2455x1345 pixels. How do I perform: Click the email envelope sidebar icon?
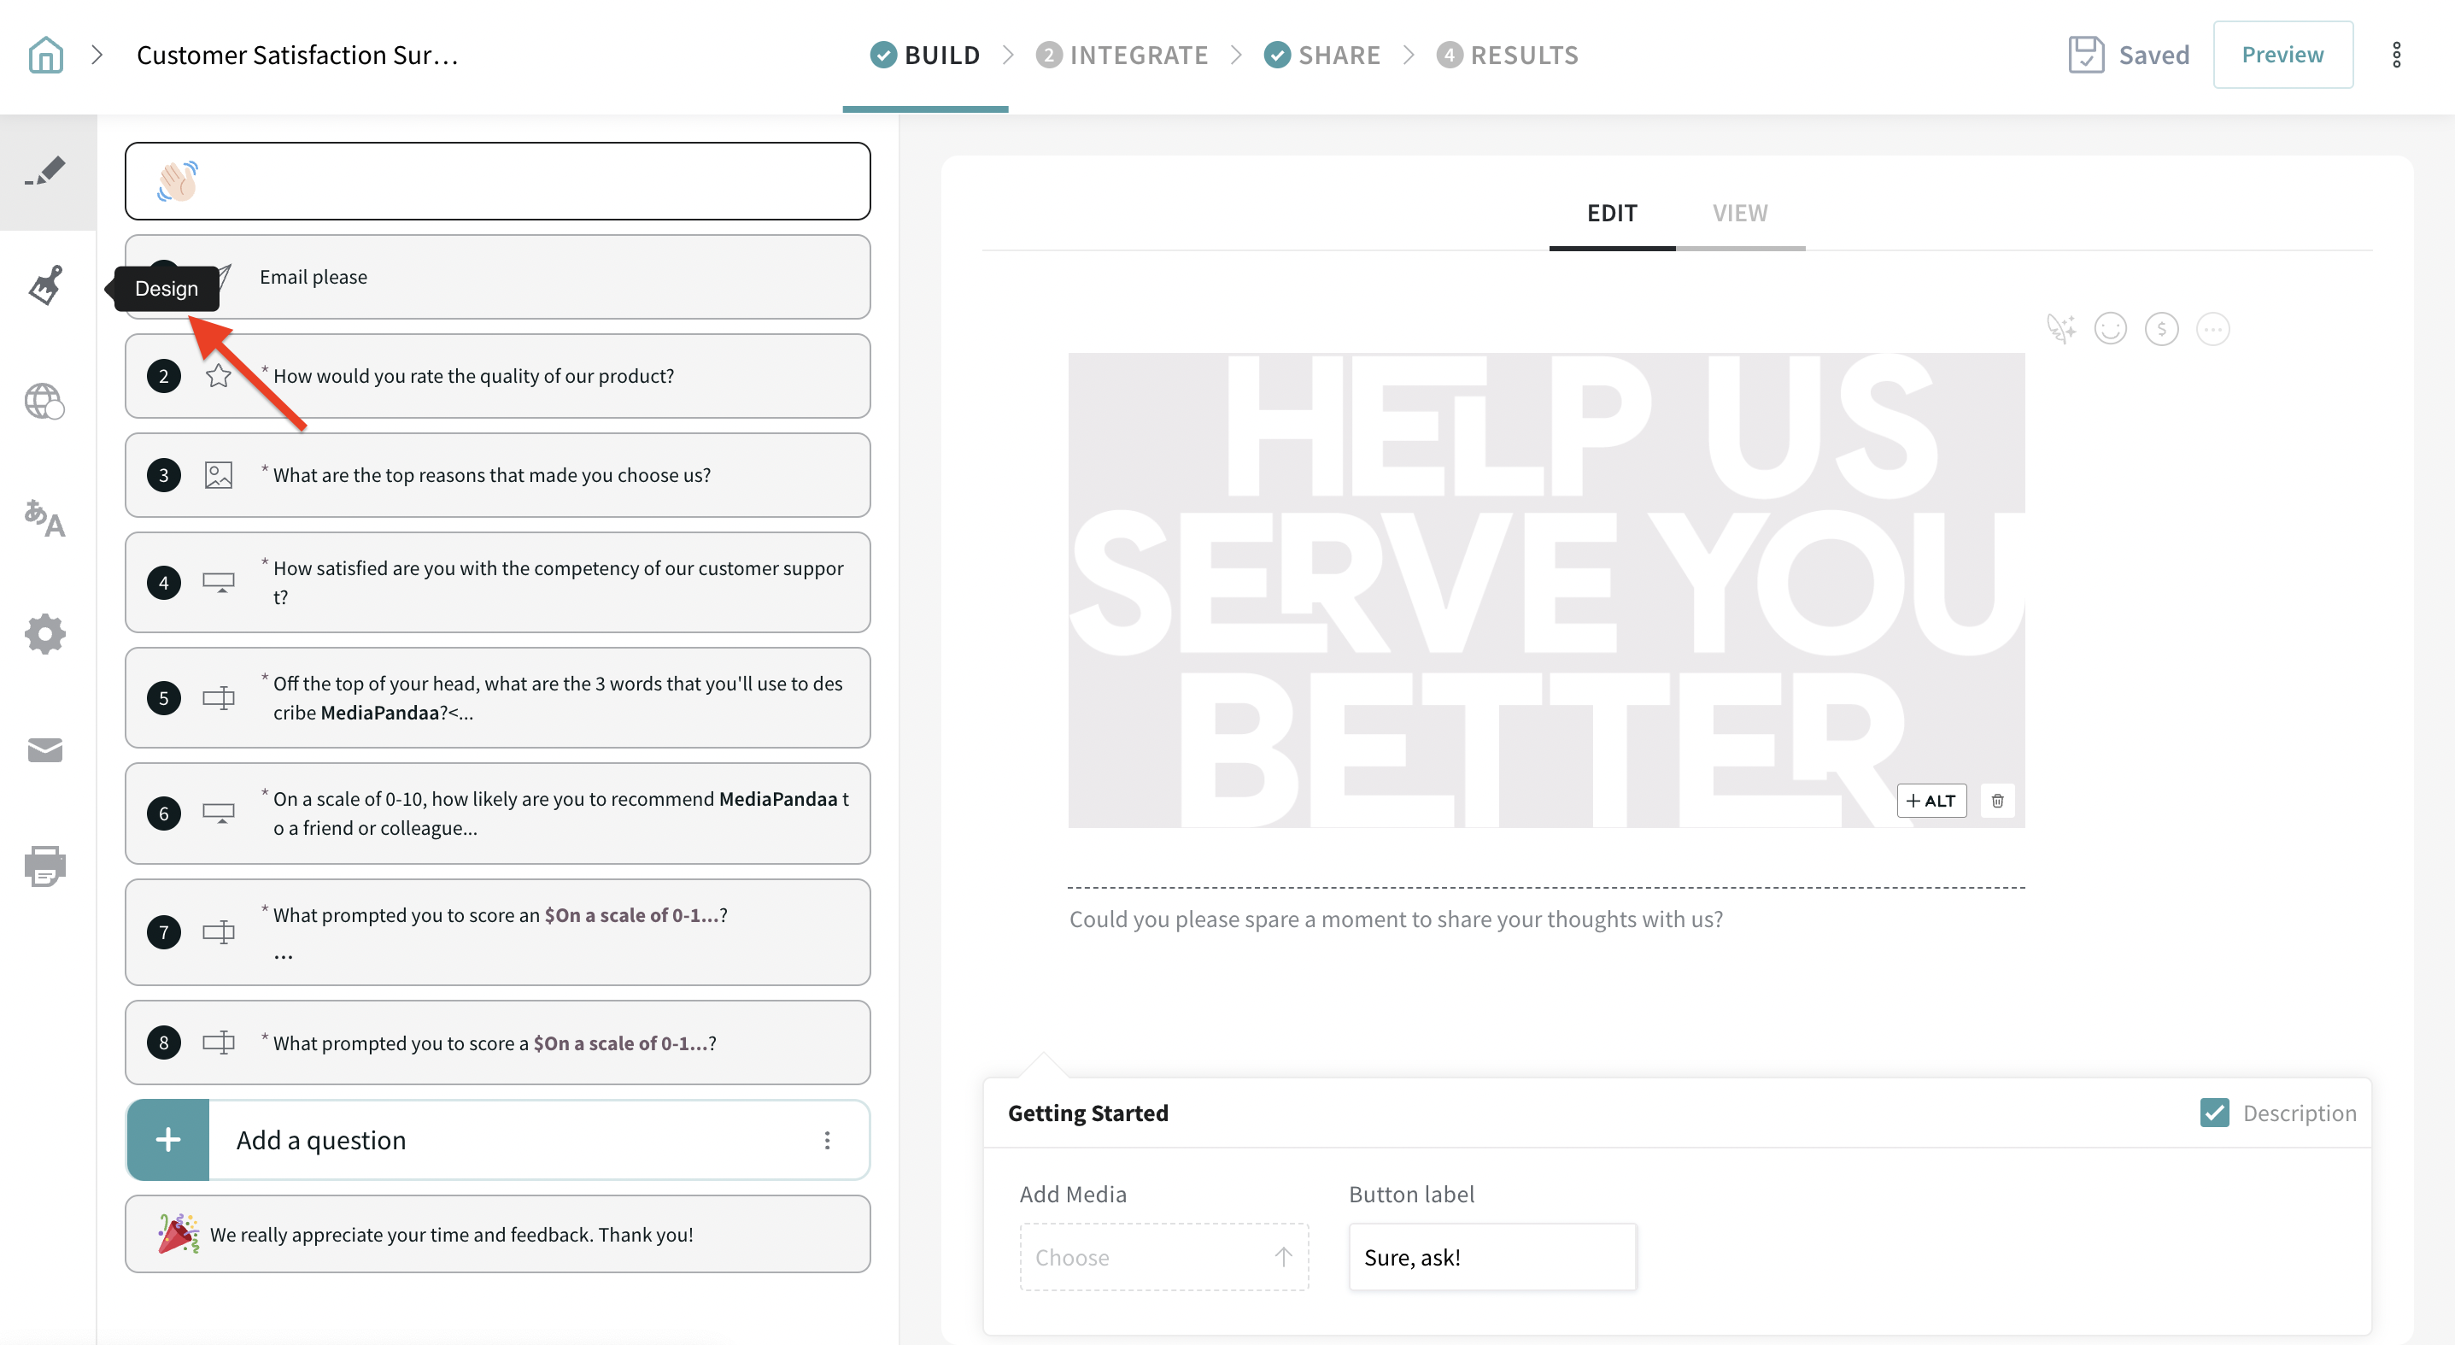(44, 750)
